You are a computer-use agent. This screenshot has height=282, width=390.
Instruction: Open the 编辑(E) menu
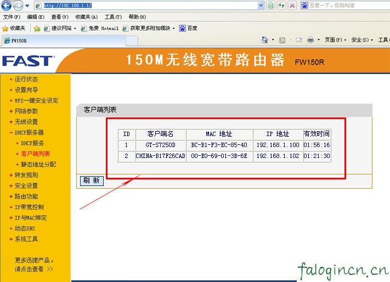(36, 17)
